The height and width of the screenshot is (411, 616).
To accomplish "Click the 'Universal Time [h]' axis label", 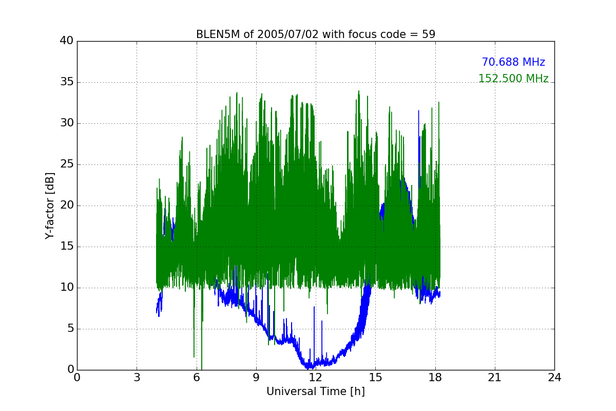I will [316, 391].
